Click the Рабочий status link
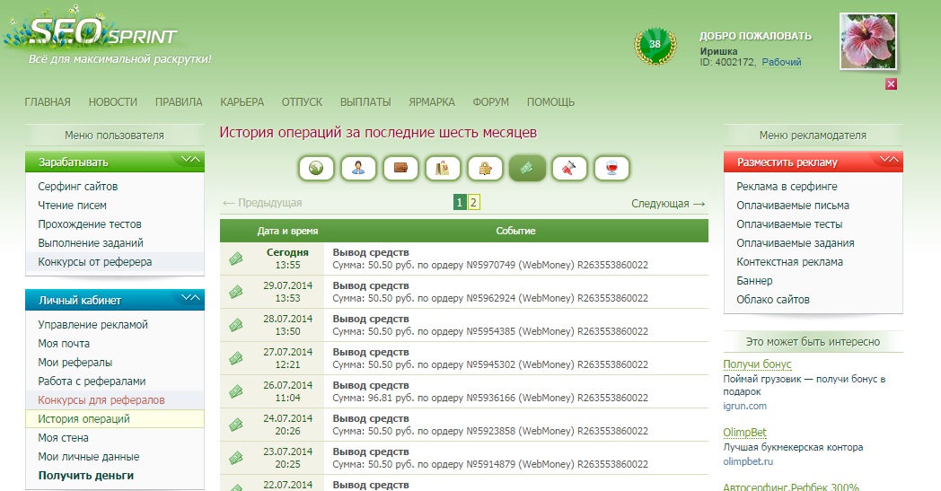Viewport: 941px width, 491px height. pyautogui.click(x=781, y=62)
